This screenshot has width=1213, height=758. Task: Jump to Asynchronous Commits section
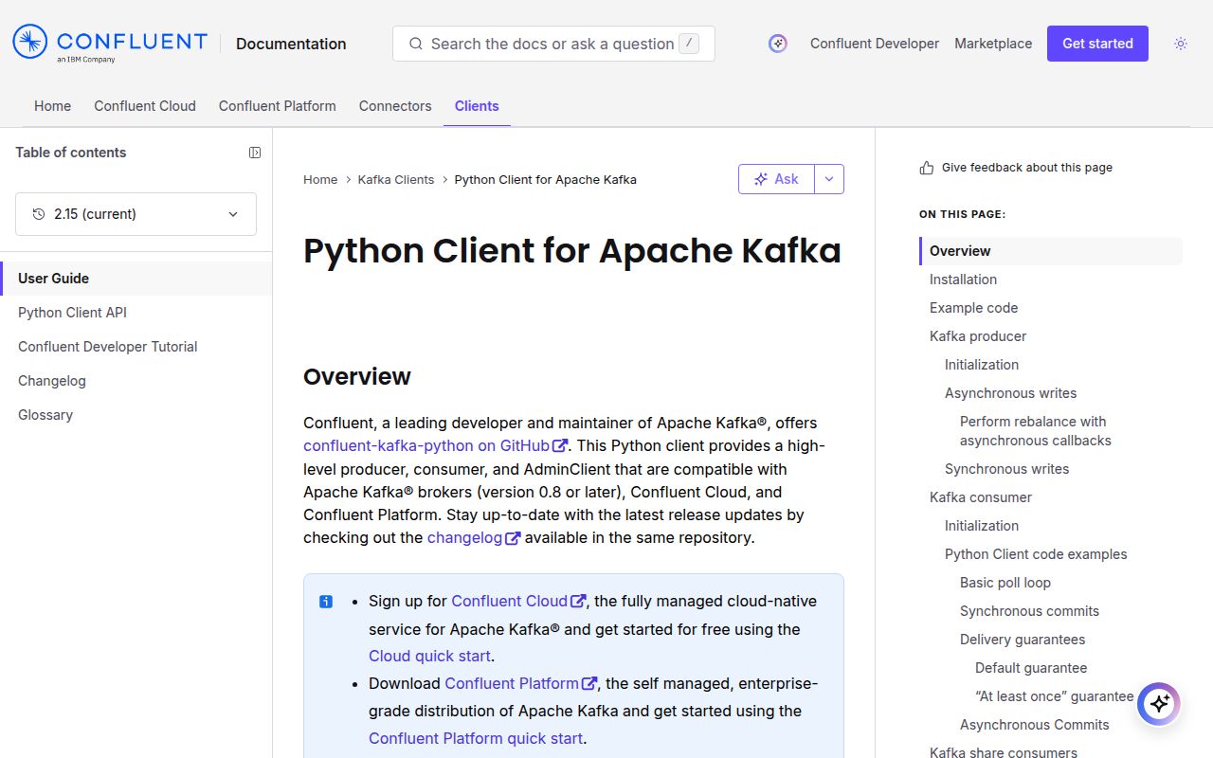tap(1034, 725)
